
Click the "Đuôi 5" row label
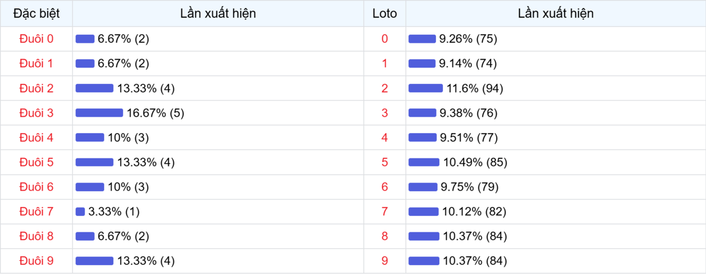pos(36,162)
